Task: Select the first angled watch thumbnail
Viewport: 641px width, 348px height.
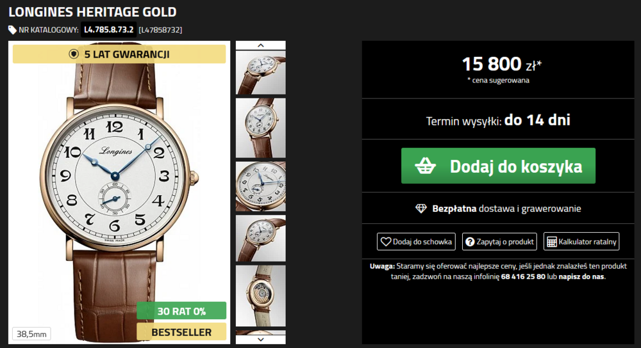Action: (261, 73)
